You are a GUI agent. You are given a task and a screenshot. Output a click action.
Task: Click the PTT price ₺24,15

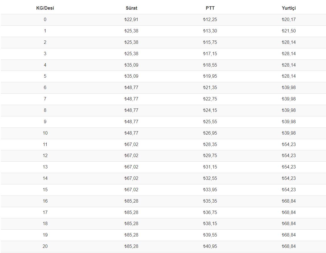[x=210, y=110]
